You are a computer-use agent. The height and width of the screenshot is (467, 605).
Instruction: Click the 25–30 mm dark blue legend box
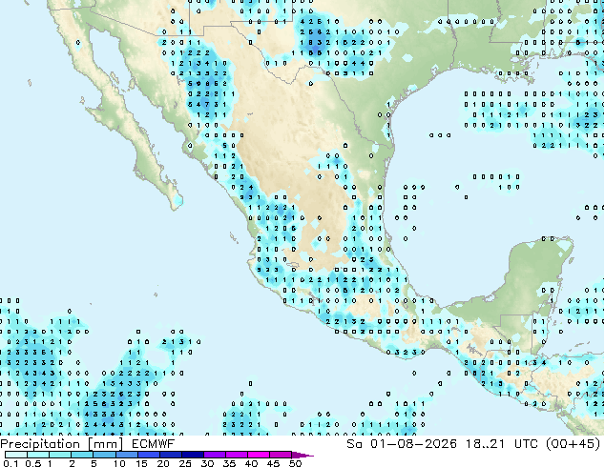click(x=193, y=455)
